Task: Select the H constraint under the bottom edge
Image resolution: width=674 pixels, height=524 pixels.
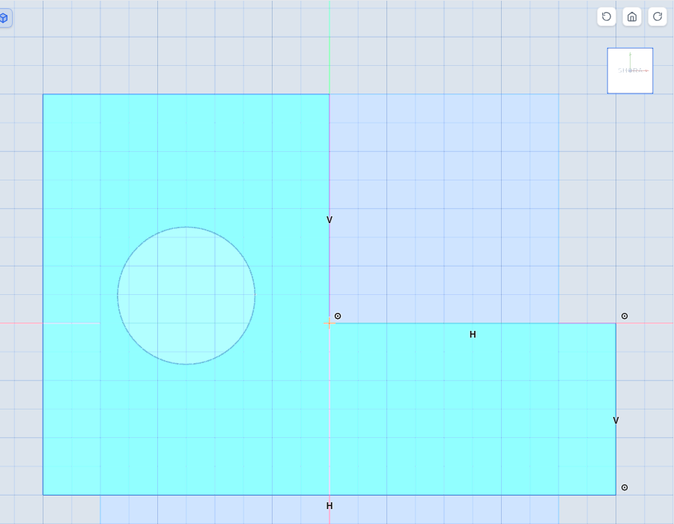Action: (330, 506)
